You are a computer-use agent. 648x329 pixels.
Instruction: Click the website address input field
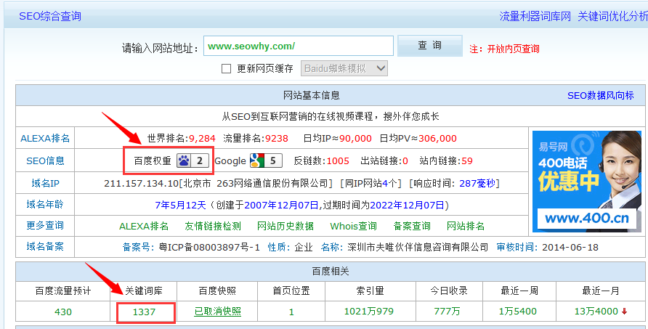click(x=299, y=46)
